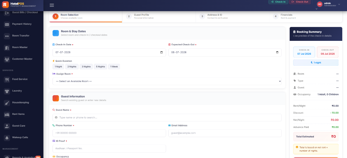
Task: Focus the Guest Name search field
Action: [x=167, y=118]
